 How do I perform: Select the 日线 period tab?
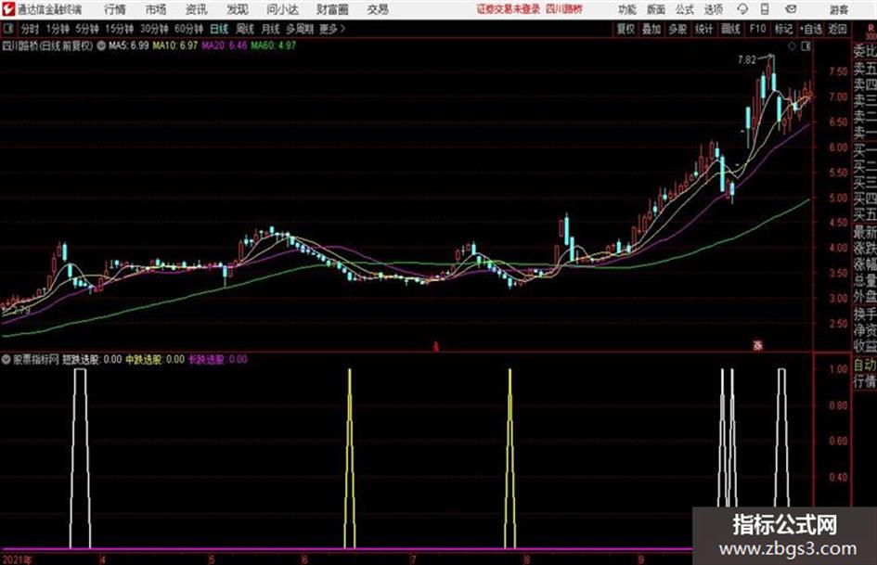click(x=219, y=29)
